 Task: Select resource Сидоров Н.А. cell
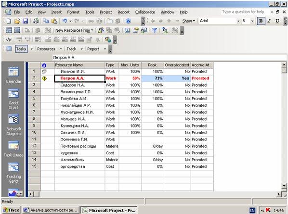[x=79, y=85]
